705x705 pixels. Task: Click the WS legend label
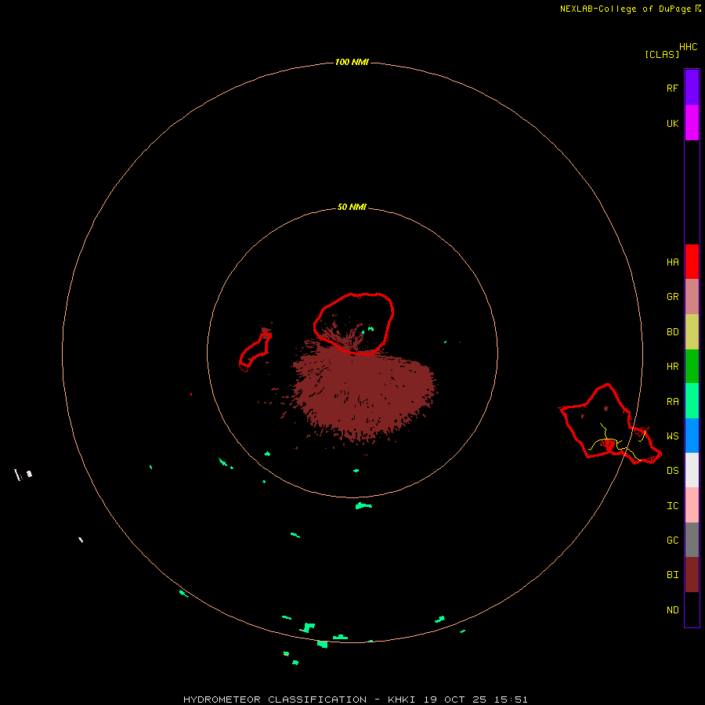[x=672, y=436]
